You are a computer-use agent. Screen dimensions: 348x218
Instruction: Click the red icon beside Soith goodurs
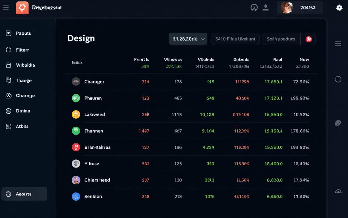309,39
